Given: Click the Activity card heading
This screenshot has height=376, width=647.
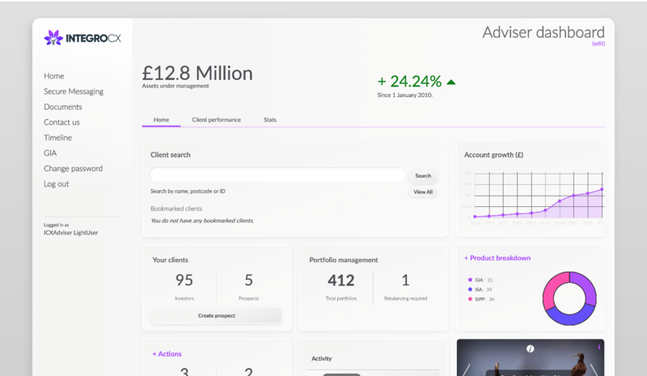Looking at the screenshot, I should click(321, 359).
